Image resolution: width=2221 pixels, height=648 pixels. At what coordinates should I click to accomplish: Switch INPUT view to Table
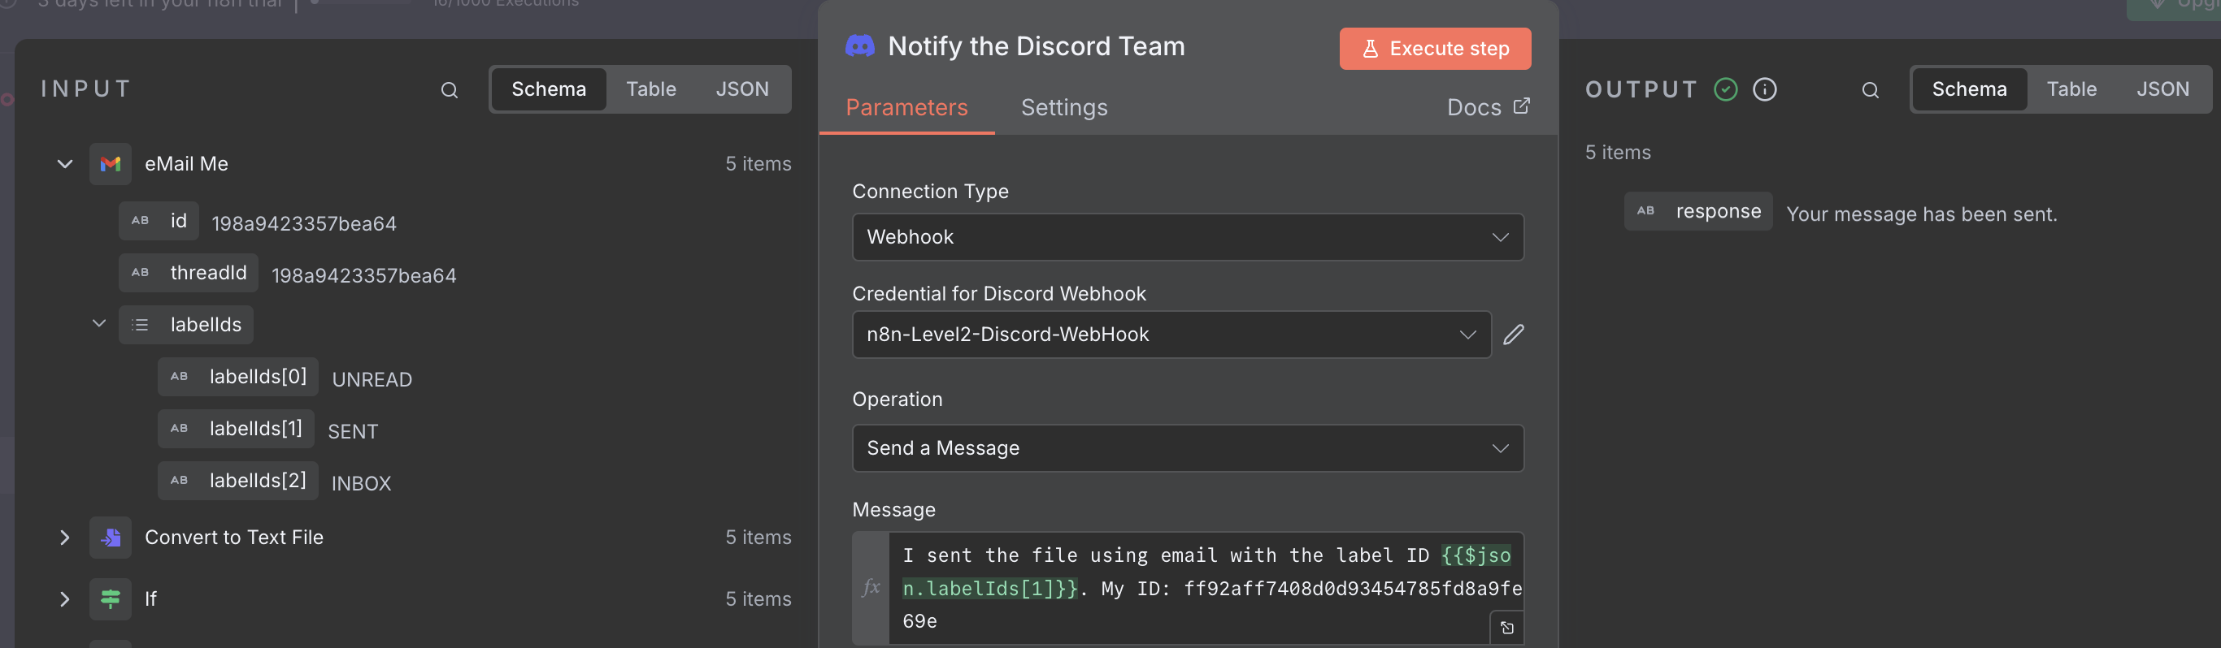click(650, 89)
